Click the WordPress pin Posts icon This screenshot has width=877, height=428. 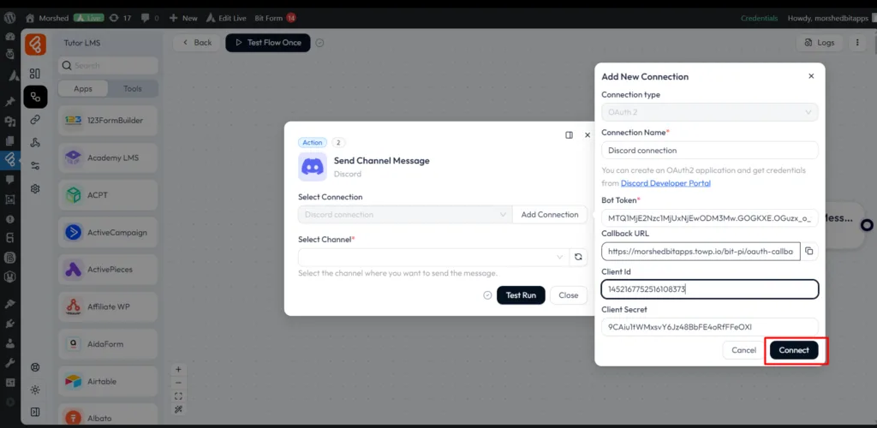pos(9,101)
